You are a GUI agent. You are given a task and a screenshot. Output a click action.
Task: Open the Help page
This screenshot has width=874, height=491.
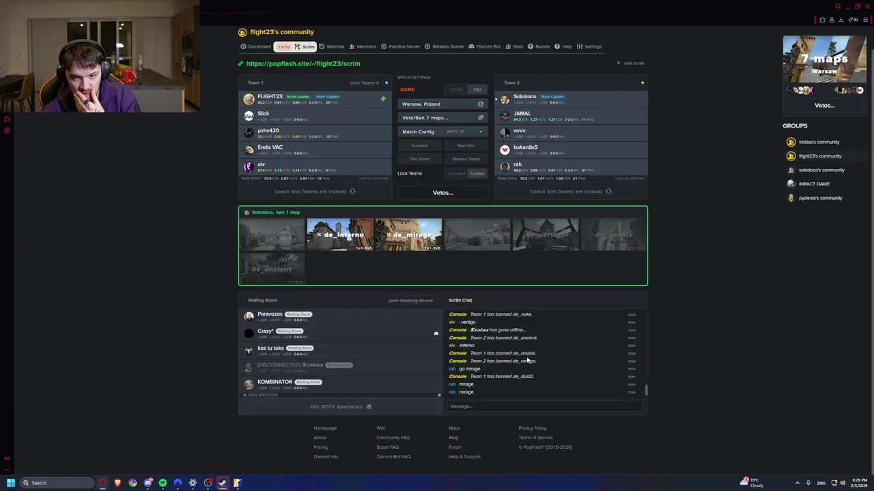[563, 46]
